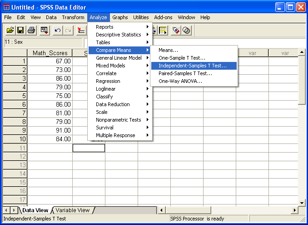Expand the Data Reduction submenu
This screenshot has height=225, width=308.
pos(120,104)
